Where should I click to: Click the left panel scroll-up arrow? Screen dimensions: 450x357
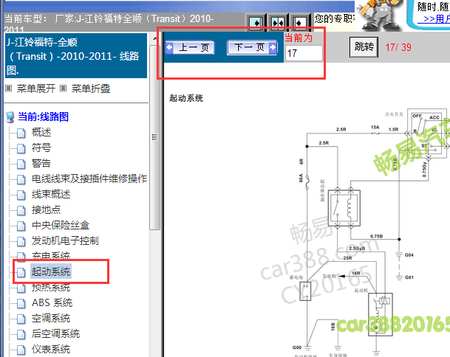tap(154, 38)
